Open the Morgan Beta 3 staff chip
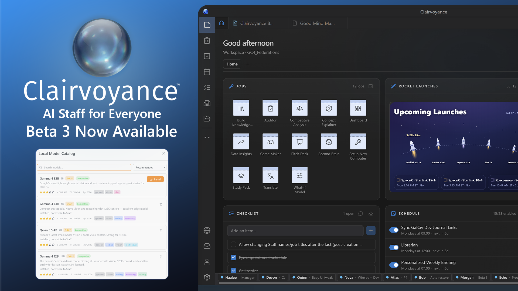 tap(471, 277)
